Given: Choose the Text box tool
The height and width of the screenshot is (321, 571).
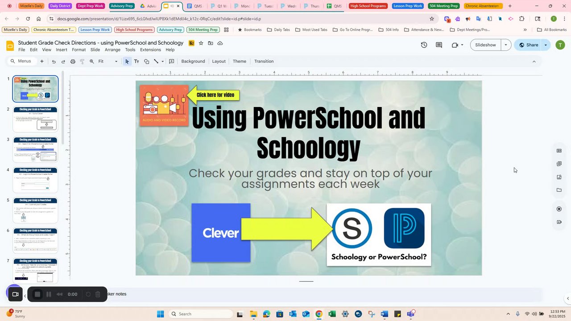Looking at the screenshot, I should 137,62.
